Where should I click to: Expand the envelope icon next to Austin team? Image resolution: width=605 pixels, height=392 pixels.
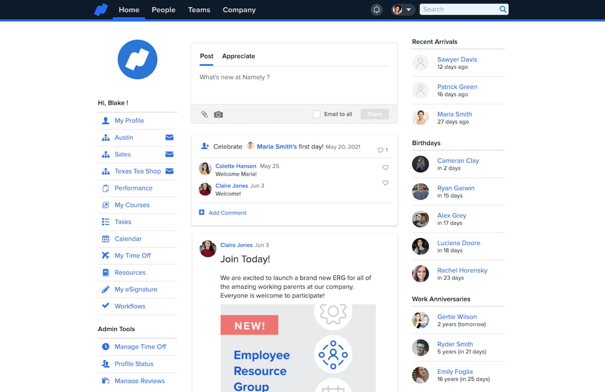(170, 137)
